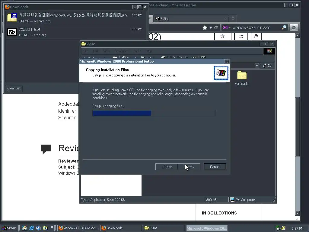Click the Windows setup logo icon in the wizard

click(221, 73)
